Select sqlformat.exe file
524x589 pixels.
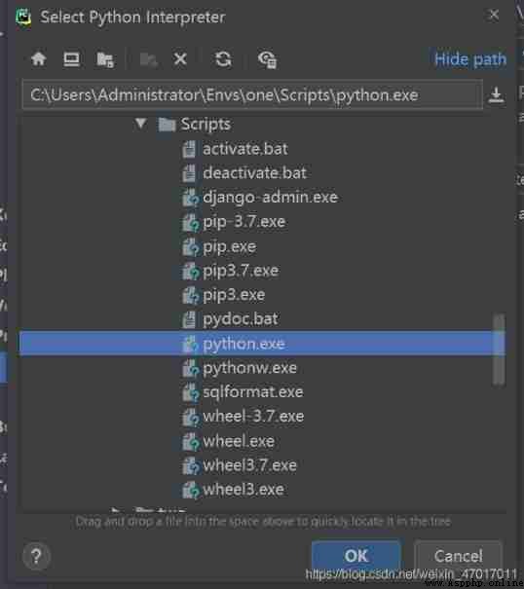[x=243, y=392]
